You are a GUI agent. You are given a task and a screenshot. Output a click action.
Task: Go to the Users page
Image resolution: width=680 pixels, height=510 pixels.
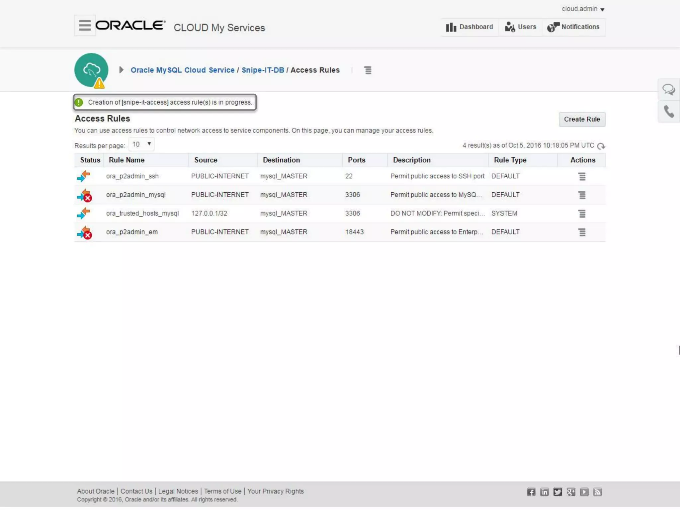pyautogui.click(x=520, y=27)
